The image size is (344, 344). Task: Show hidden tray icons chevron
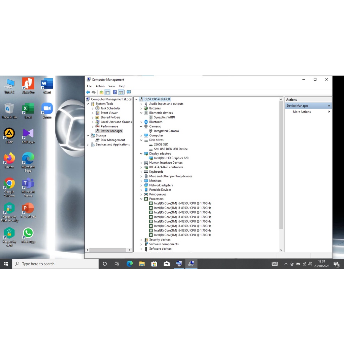[286, 264]
